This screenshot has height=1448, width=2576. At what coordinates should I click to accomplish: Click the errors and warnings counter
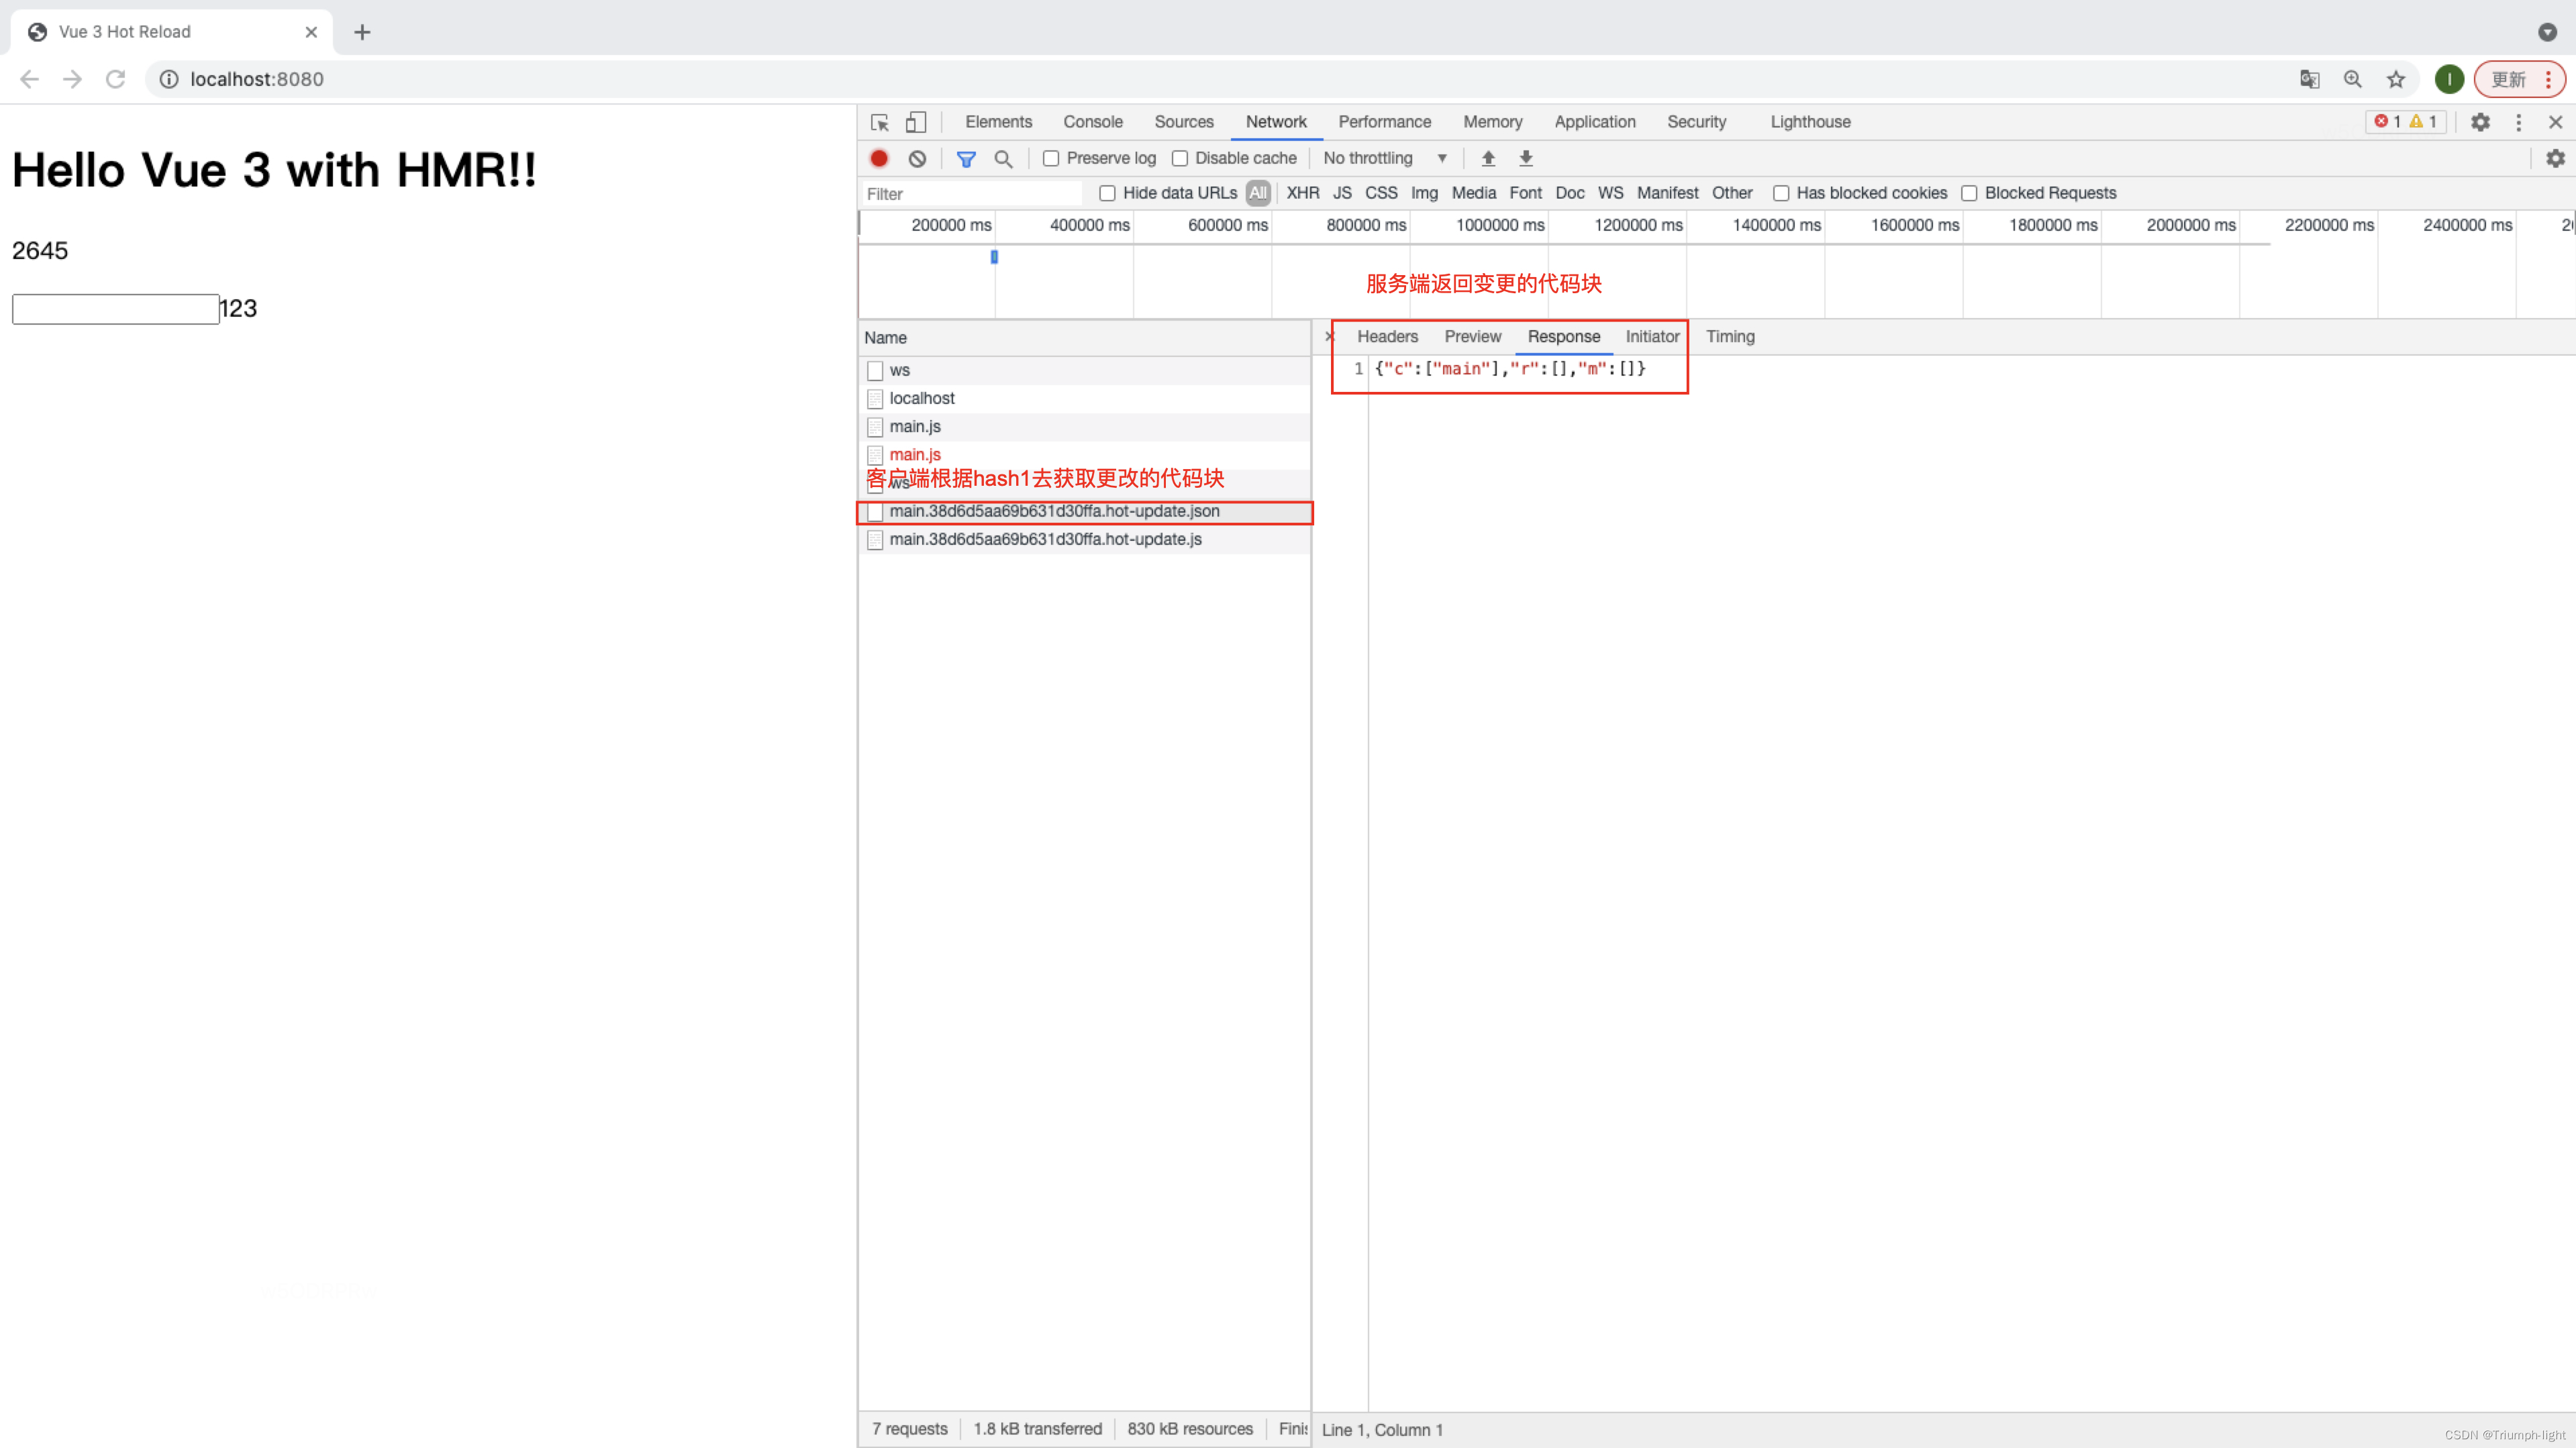2405,122
